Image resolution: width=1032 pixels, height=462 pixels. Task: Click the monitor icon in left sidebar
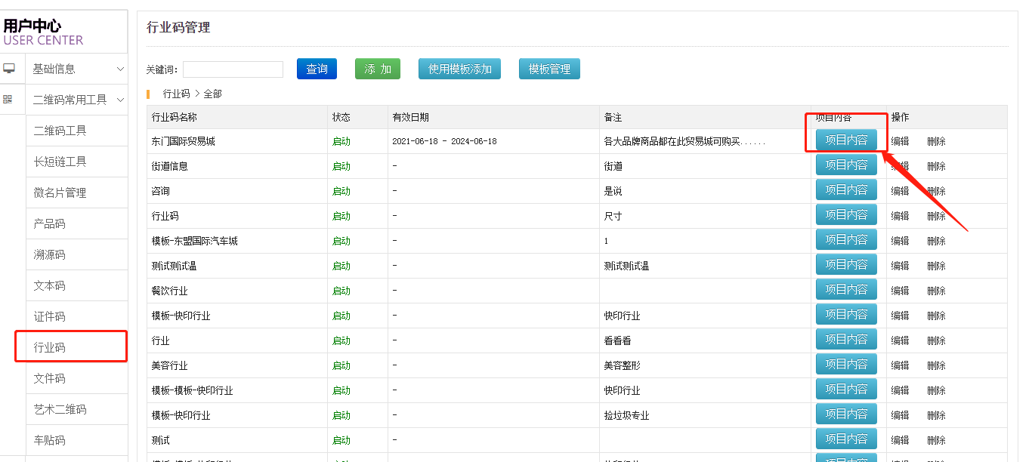(x=9, y=69)
